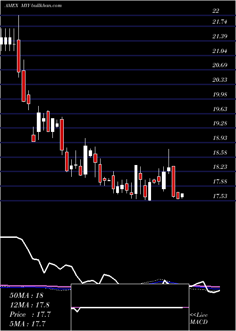The width and height of the screenshot is (236, 331).
Task: Click the 19.63 price axis label
Action: [220, 109]
